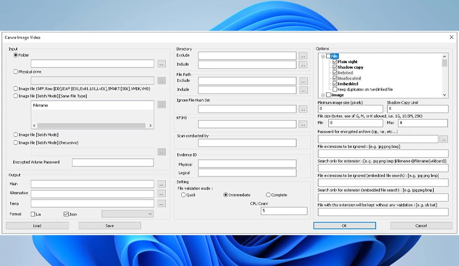The width and height of the screenshot is (459, 266).
Task: Browse for Output Main folder
Action: [161, 184]
